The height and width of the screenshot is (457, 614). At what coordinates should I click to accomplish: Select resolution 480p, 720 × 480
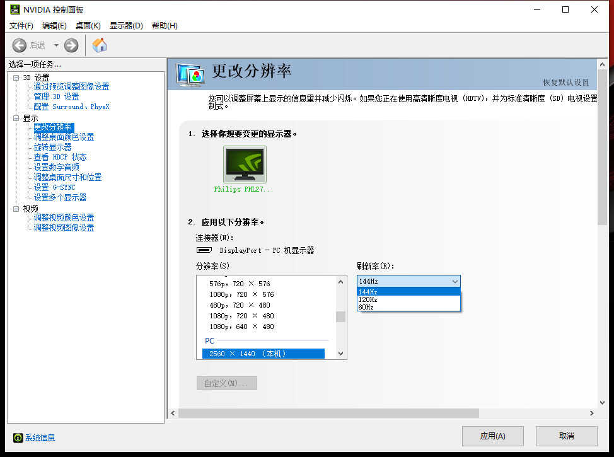[x=240, y=305]
